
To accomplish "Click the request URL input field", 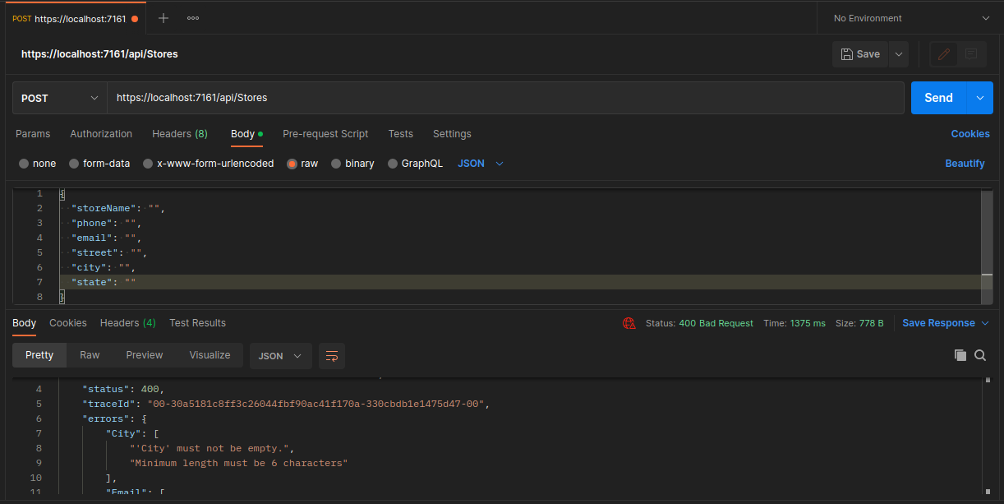I will [x=505, y=98].
